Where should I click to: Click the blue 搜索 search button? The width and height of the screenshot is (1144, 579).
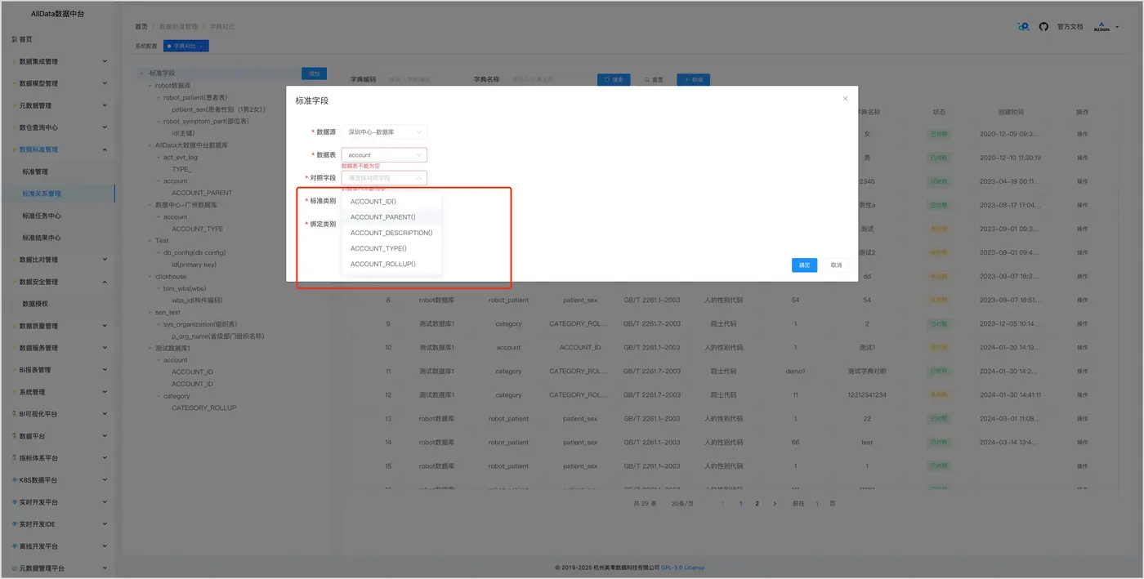(614, 80)
